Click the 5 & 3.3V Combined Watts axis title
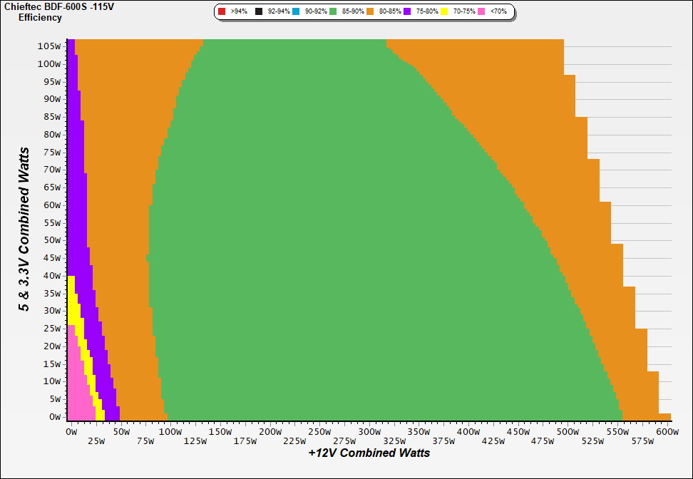Screen dimensions: 693x479 coord(24,230)
